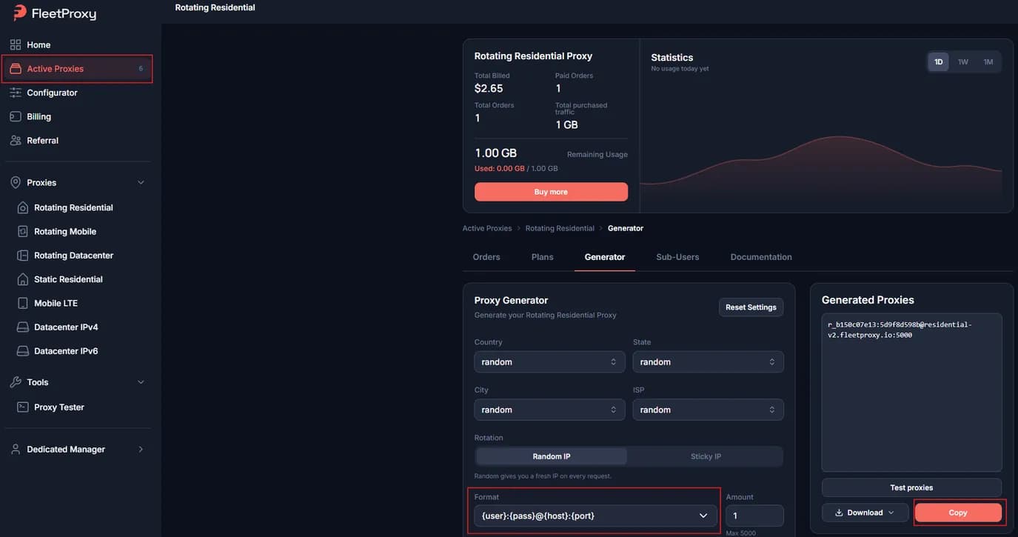Select Random IP rotation mode
The height and width of the screenshot is (537, 1018).
(x=552, y=456)
